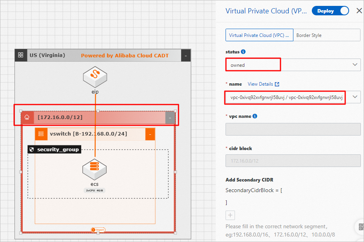Toggle the Deploy switch

click(x=330, y=11)
